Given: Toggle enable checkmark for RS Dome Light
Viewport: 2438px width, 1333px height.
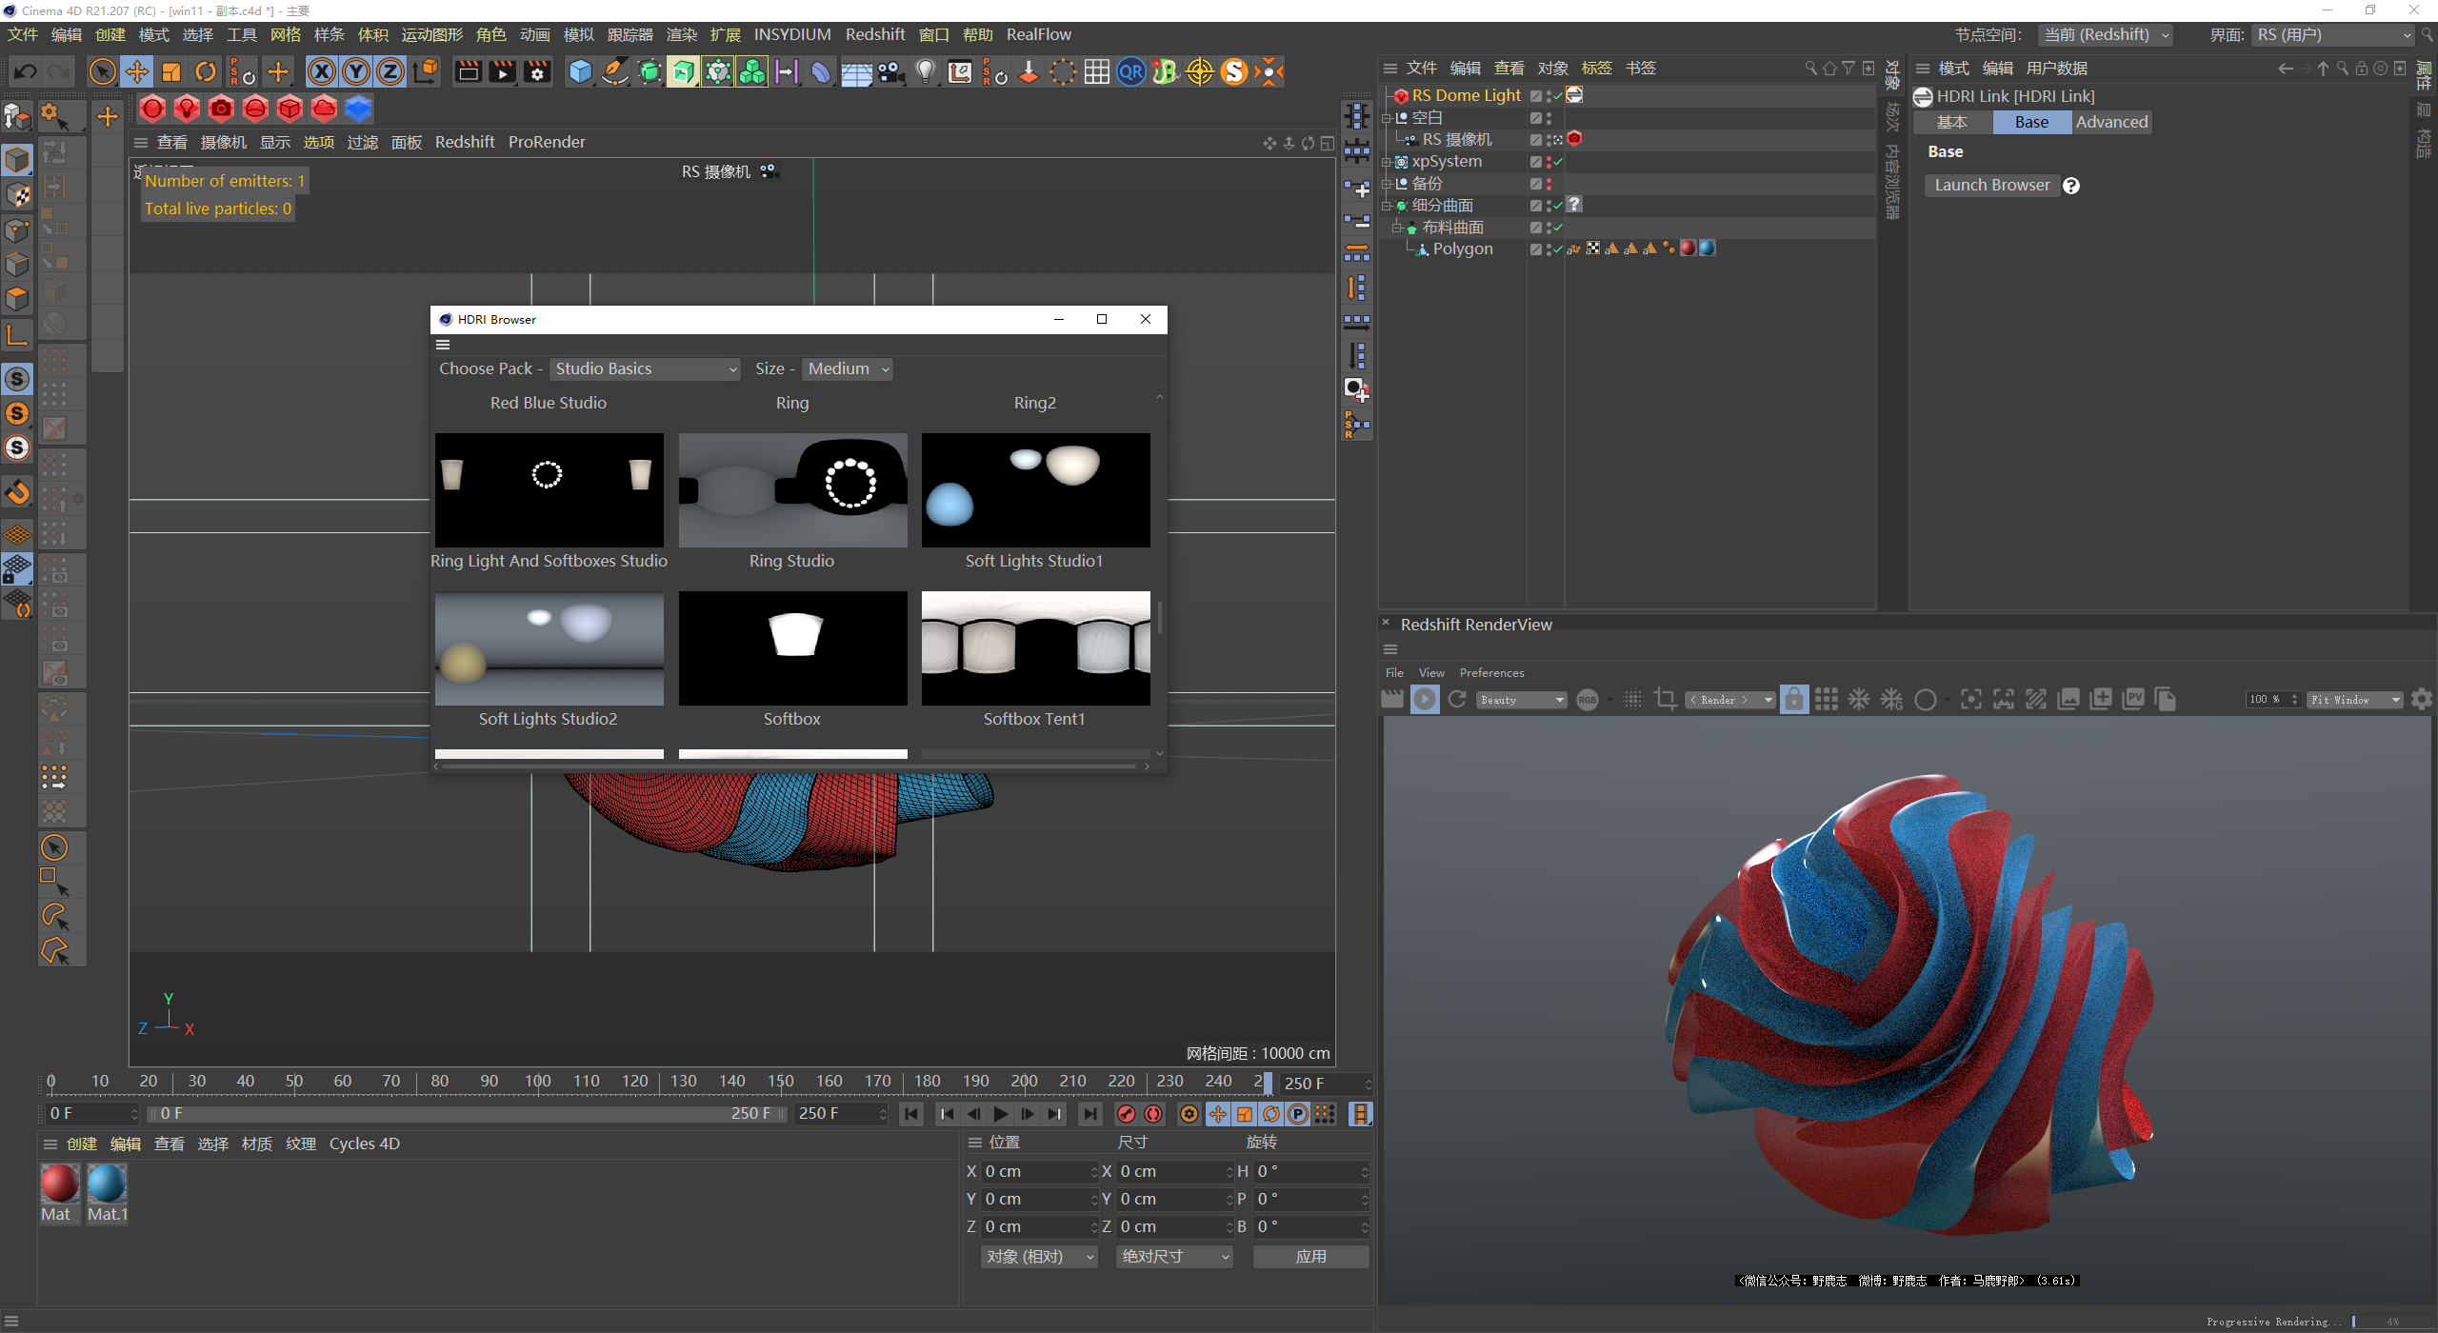Looking at the screenshot, I should point(1558,96).
